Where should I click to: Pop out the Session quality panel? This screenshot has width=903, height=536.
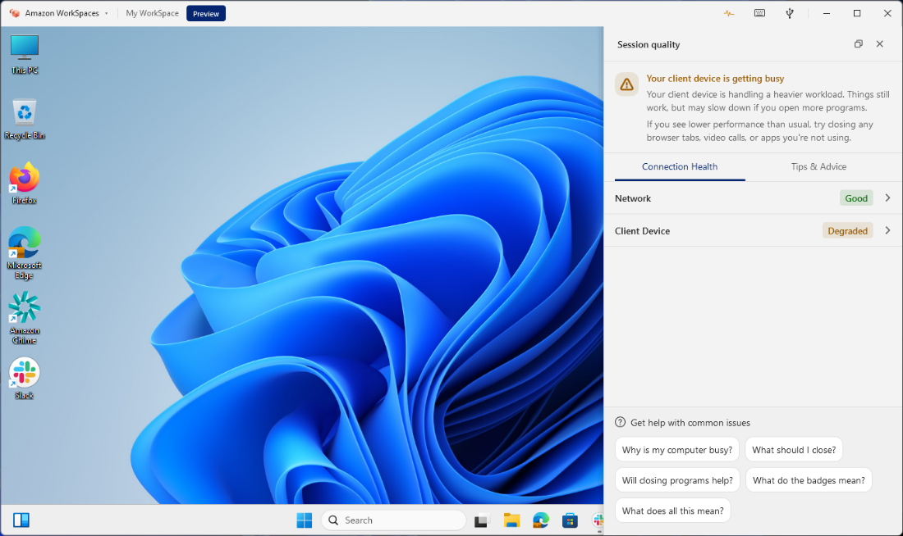(858, 43)
